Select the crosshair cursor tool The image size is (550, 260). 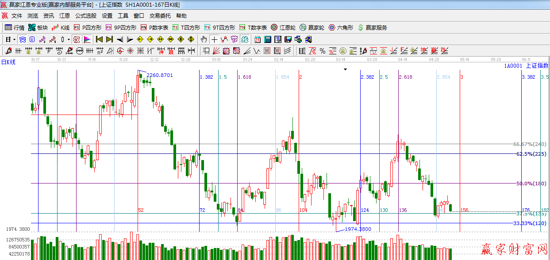click(214, 39)
